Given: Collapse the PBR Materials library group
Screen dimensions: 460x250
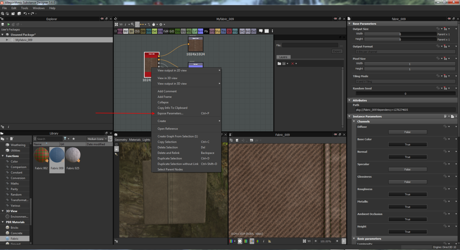Looking at the screenshot, I should click(x=3, y=222).
